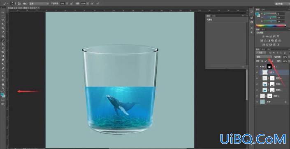290x149 pixels.
Task: Switch to the Info tab in floating panel
Action: pyautogui.click(x=213, y=16)
